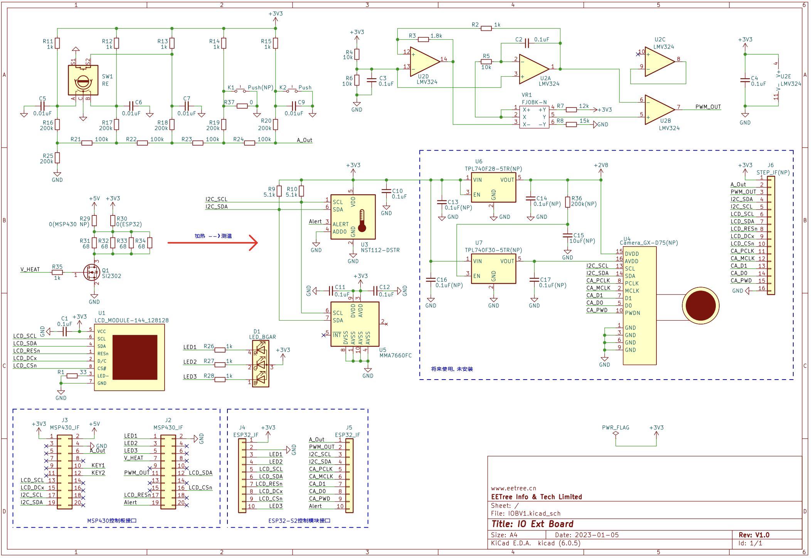Select capacitor C10 0.1uF symbol
This screenshot has width=811, height=558.
click(386, 191)
